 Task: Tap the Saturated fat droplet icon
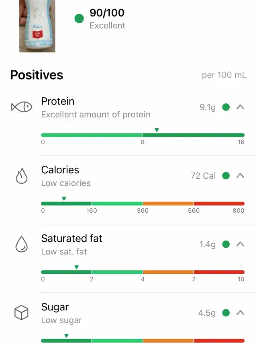pyautogui.click(x=21, y=244)
